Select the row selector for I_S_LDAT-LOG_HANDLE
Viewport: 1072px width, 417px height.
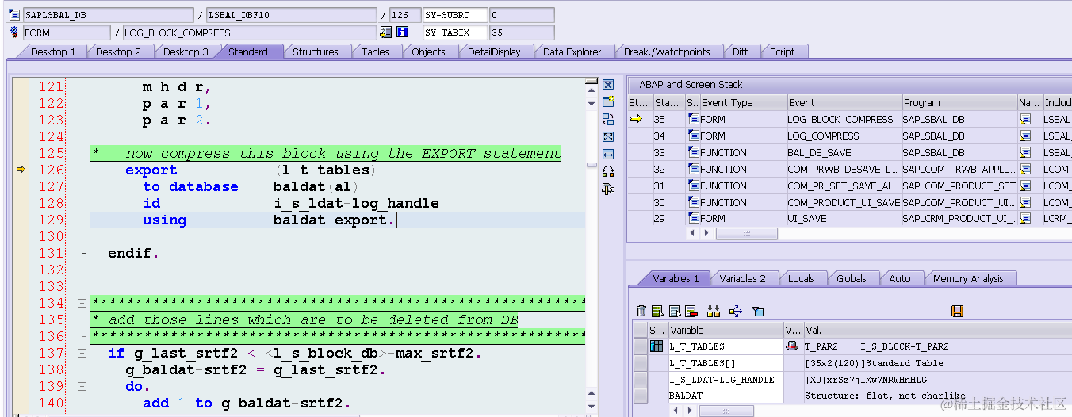(640, 380)
